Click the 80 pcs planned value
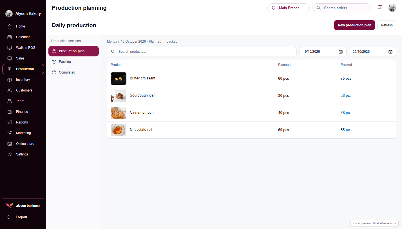 283,79
